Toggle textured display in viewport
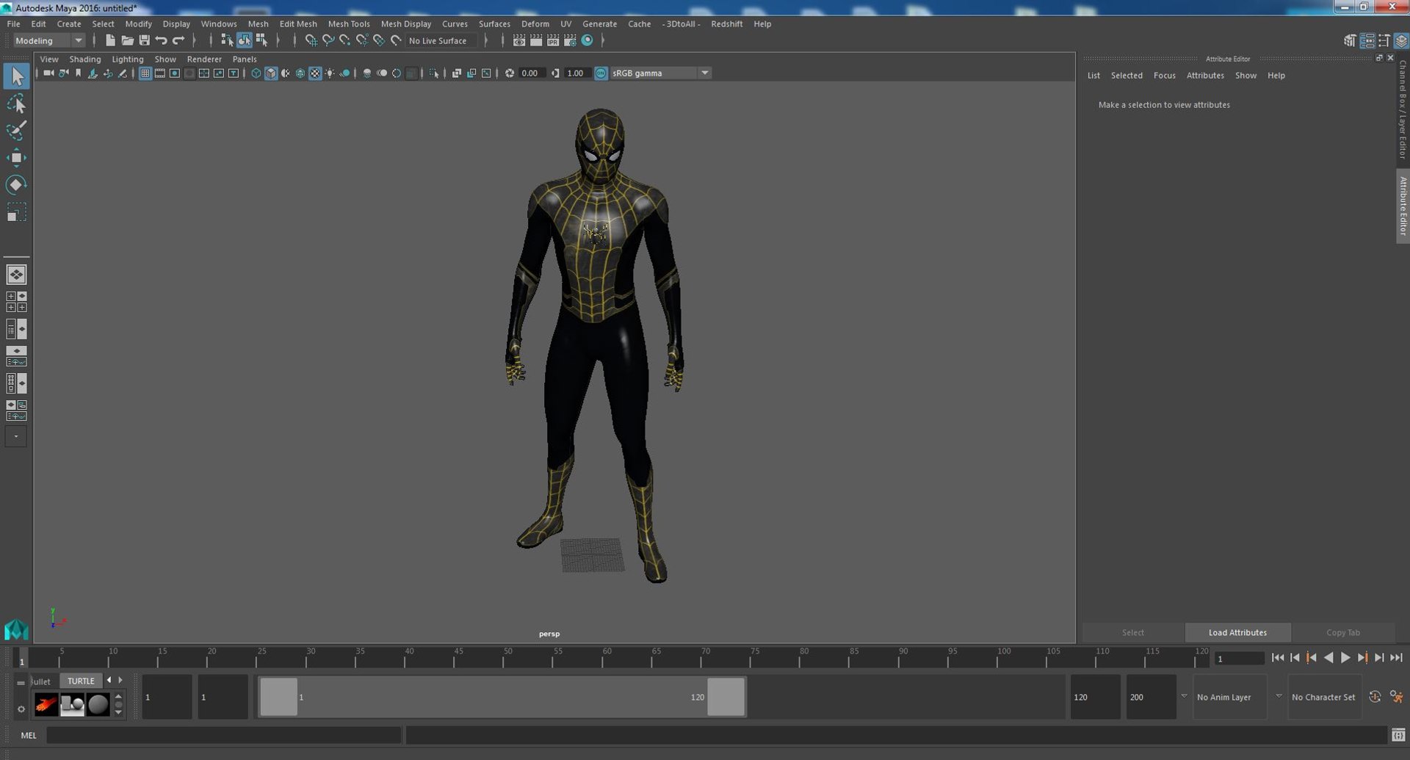 [x=315, y=73]
